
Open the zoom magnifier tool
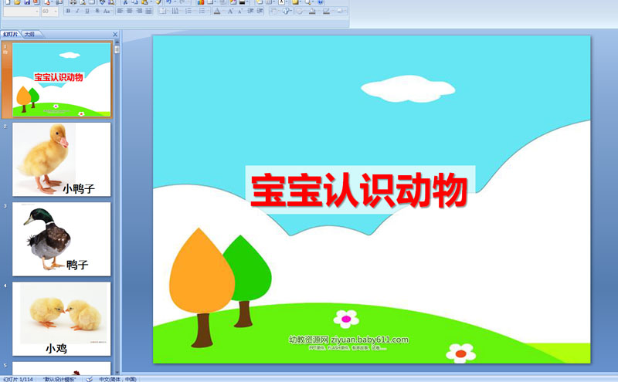click(x=307, y=2)
